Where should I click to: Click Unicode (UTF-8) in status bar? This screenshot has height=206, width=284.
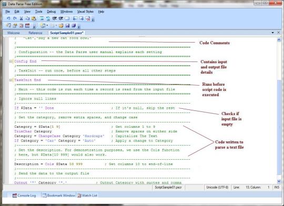217,187
